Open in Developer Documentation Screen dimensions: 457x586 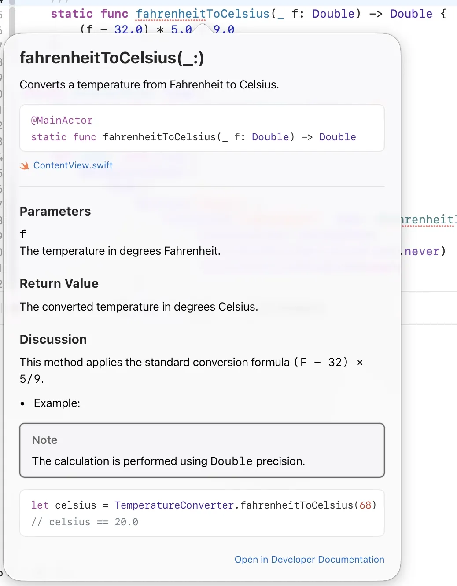[x=309, y=559]
